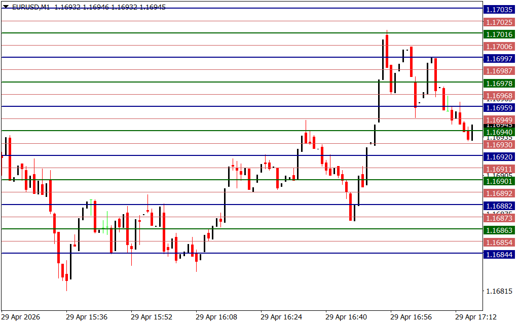Click the 29 Apr 15:36 time axis label

[x=86, y=317]
